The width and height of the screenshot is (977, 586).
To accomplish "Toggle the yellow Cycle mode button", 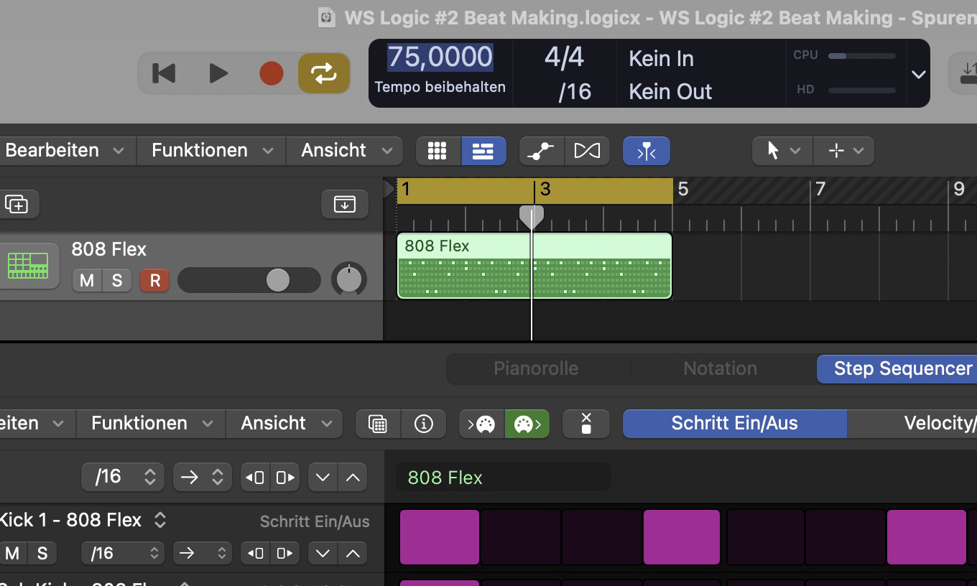I will tap(324, 73).
